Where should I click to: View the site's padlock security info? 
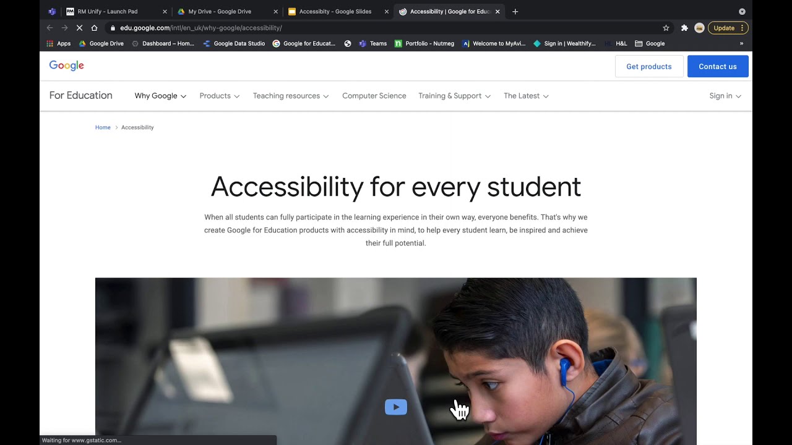tap(113, 28)
